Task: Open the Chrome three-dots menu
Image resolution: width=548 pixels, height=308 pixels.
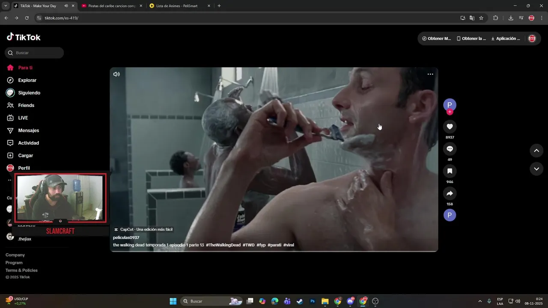Action: pyautogui.click(x=542, y=18)
